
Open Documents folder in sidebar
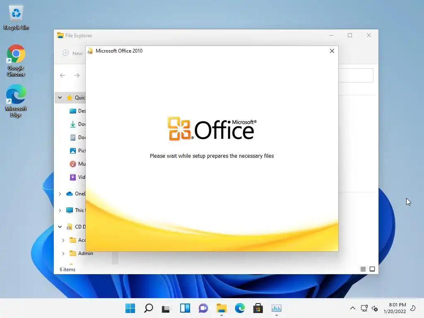(x=77, y=137)
